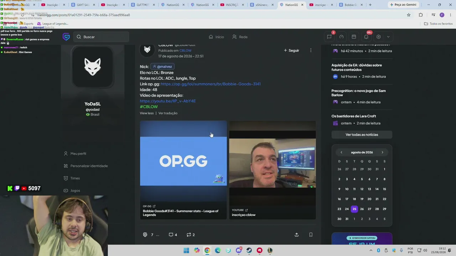
Task: Click the Seguir follow button
Action: coord(291,50)
